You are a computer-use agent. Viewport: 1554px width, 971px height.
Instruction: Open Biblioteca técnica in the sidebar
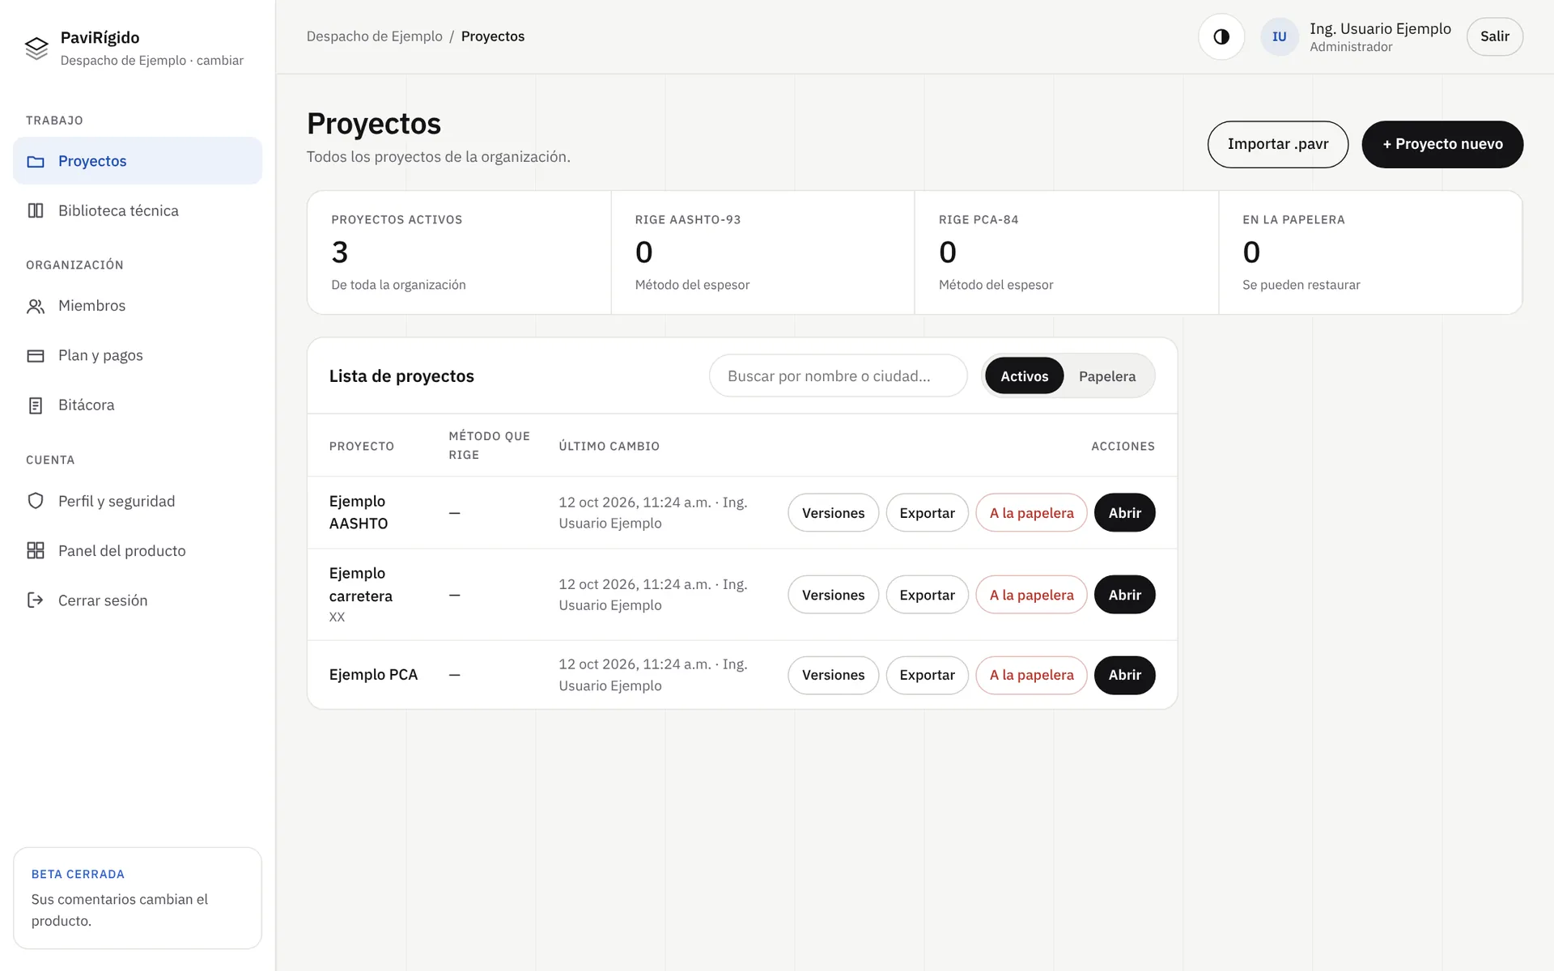(x=138, y=210)
